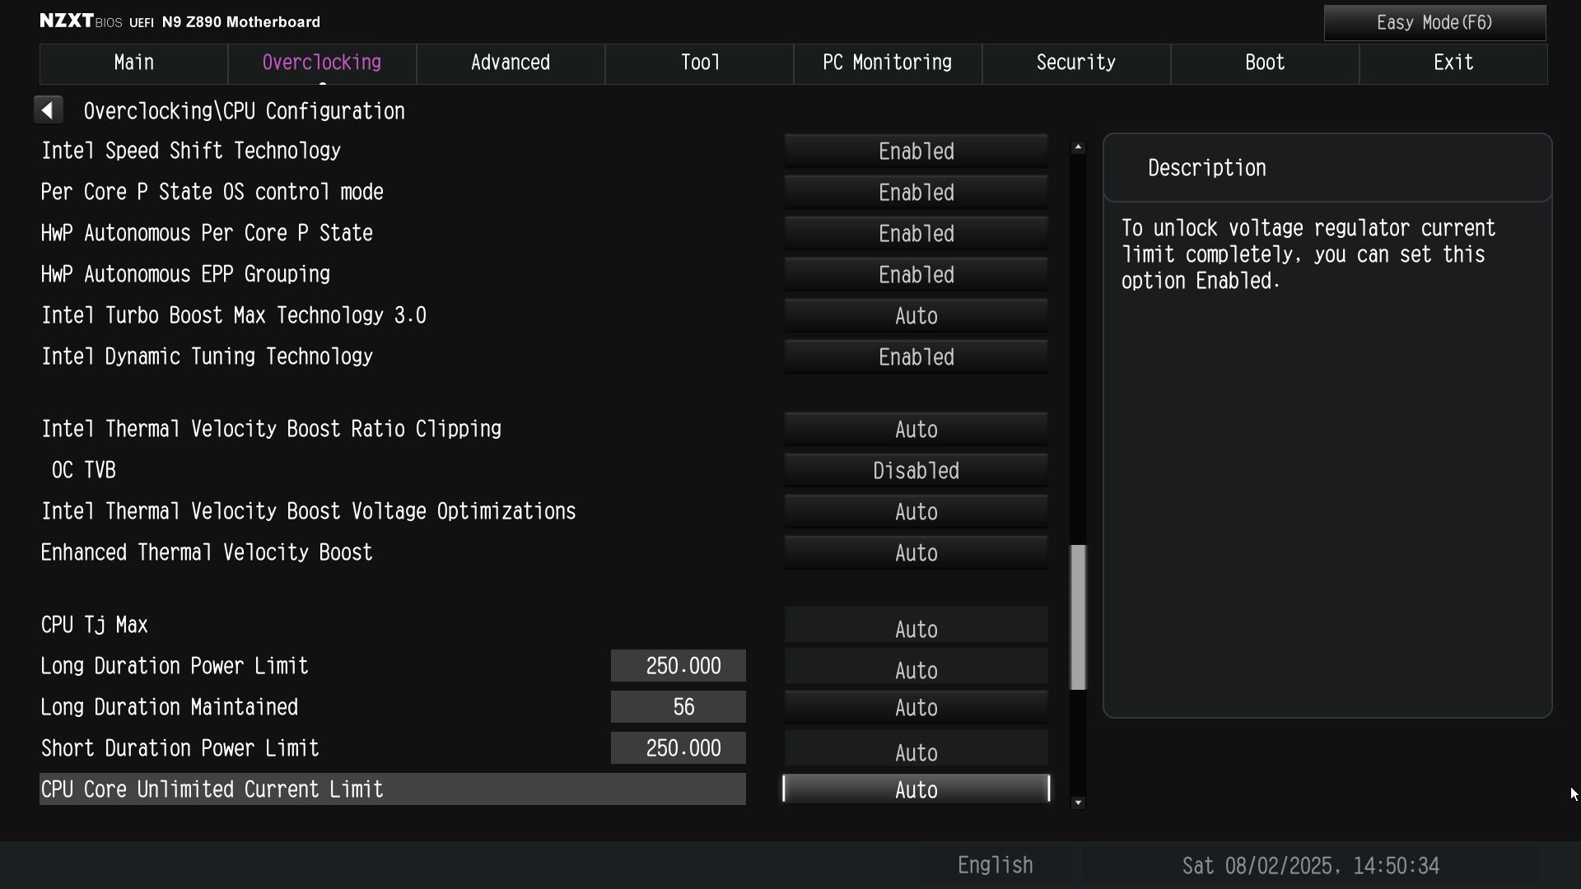Toggle Intel Dynamic Tuning Technology setting

tap(916, 357)
